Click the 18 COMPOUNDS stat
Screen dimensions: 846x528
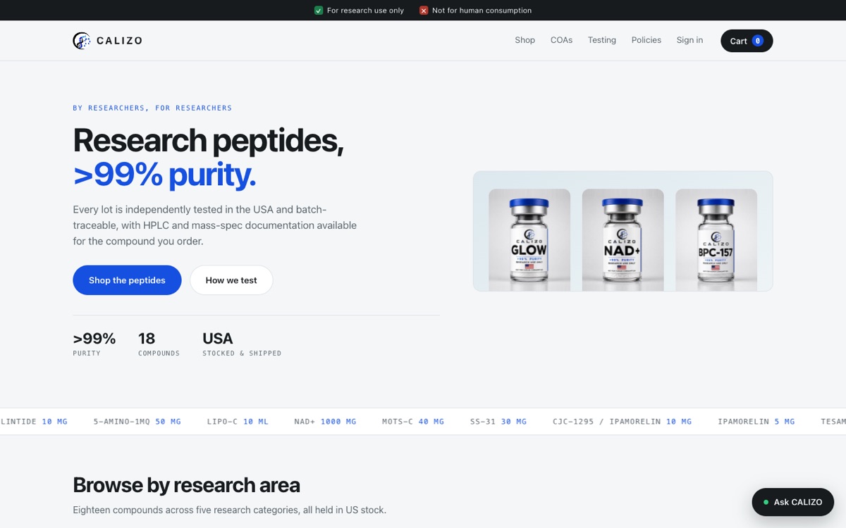click(159, 344)
